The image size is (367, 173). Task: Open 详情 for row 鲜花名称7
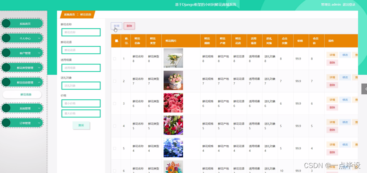pos(332,77)
